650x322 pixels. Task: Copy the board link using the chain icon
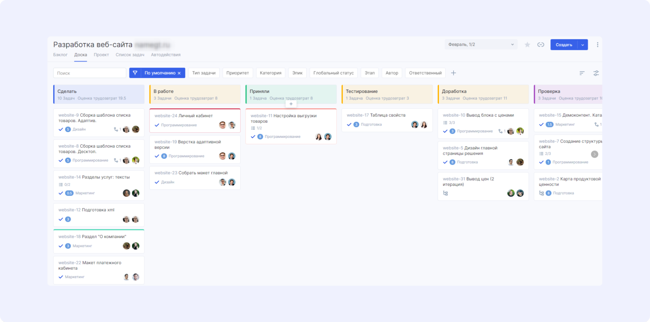(540, 45)
